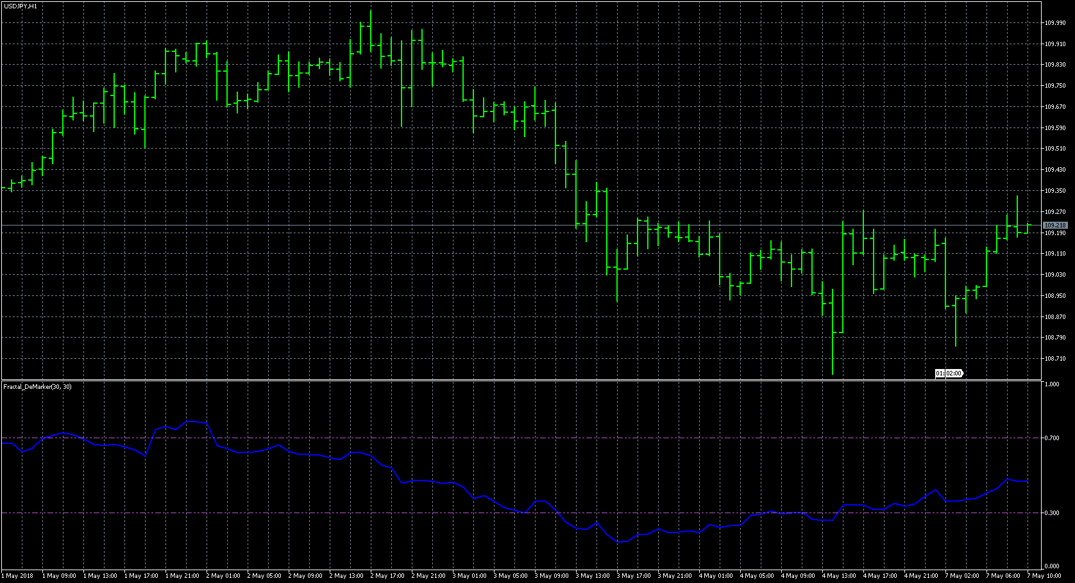Viewport: 1075px width, 583px height.
Task: Click the separator between chart and indicator
Action: click(521, 380)
